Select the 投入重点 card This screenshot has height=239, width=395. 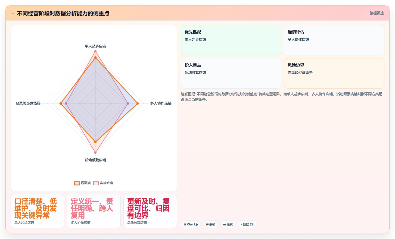coord(231,73)
